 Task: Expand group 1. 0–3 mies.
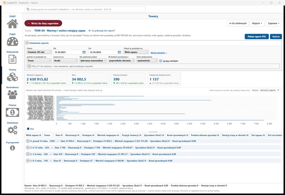(x=28, y=161)
